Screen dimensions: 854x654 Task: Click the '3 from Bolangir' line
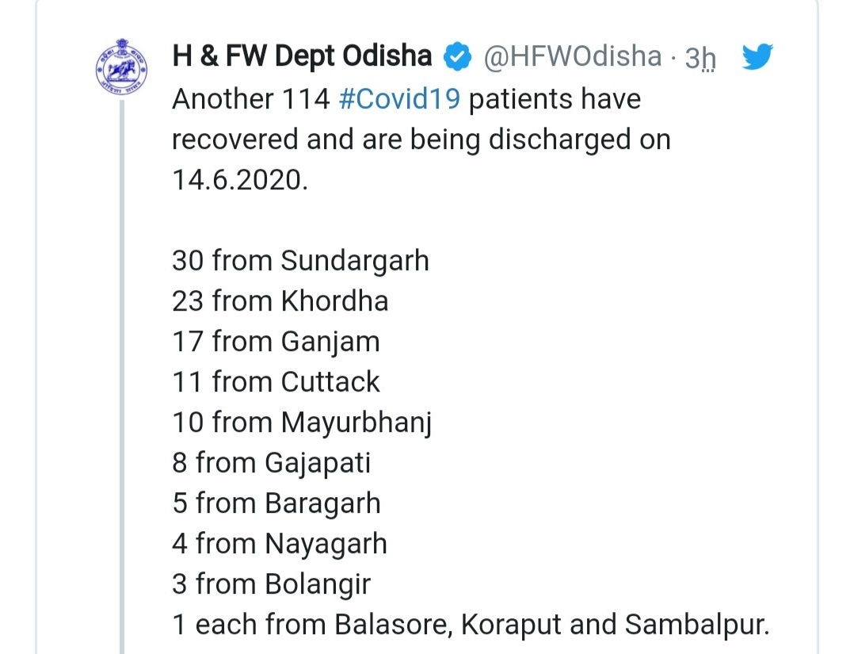point(271,584)
